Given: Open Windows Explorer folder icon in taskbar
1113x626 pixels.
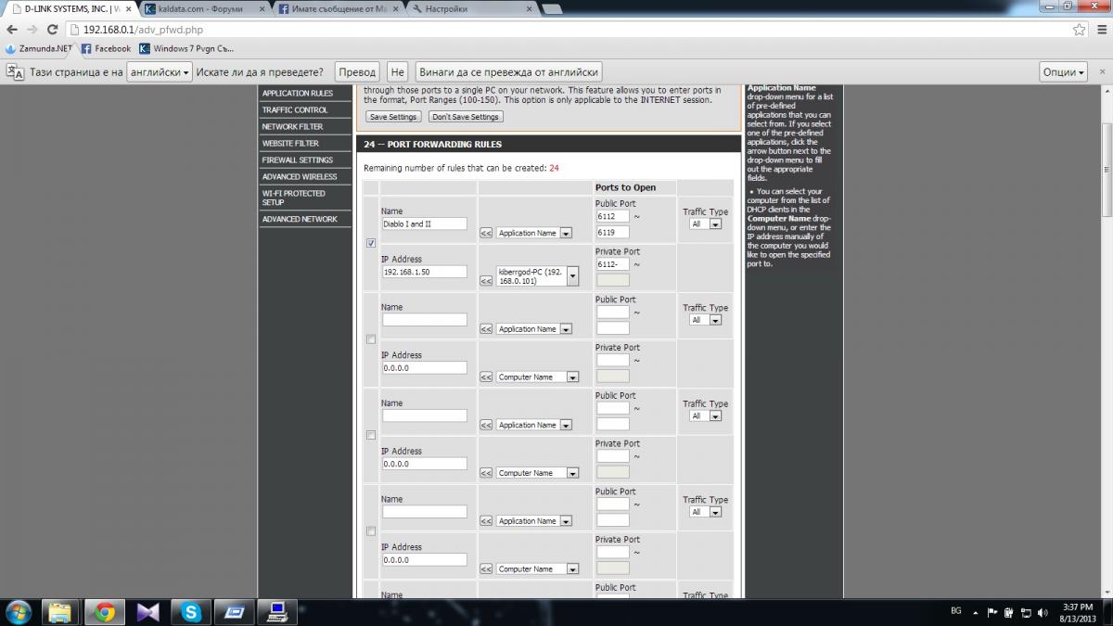Looking at the screenshot, I should coord(59,612).
